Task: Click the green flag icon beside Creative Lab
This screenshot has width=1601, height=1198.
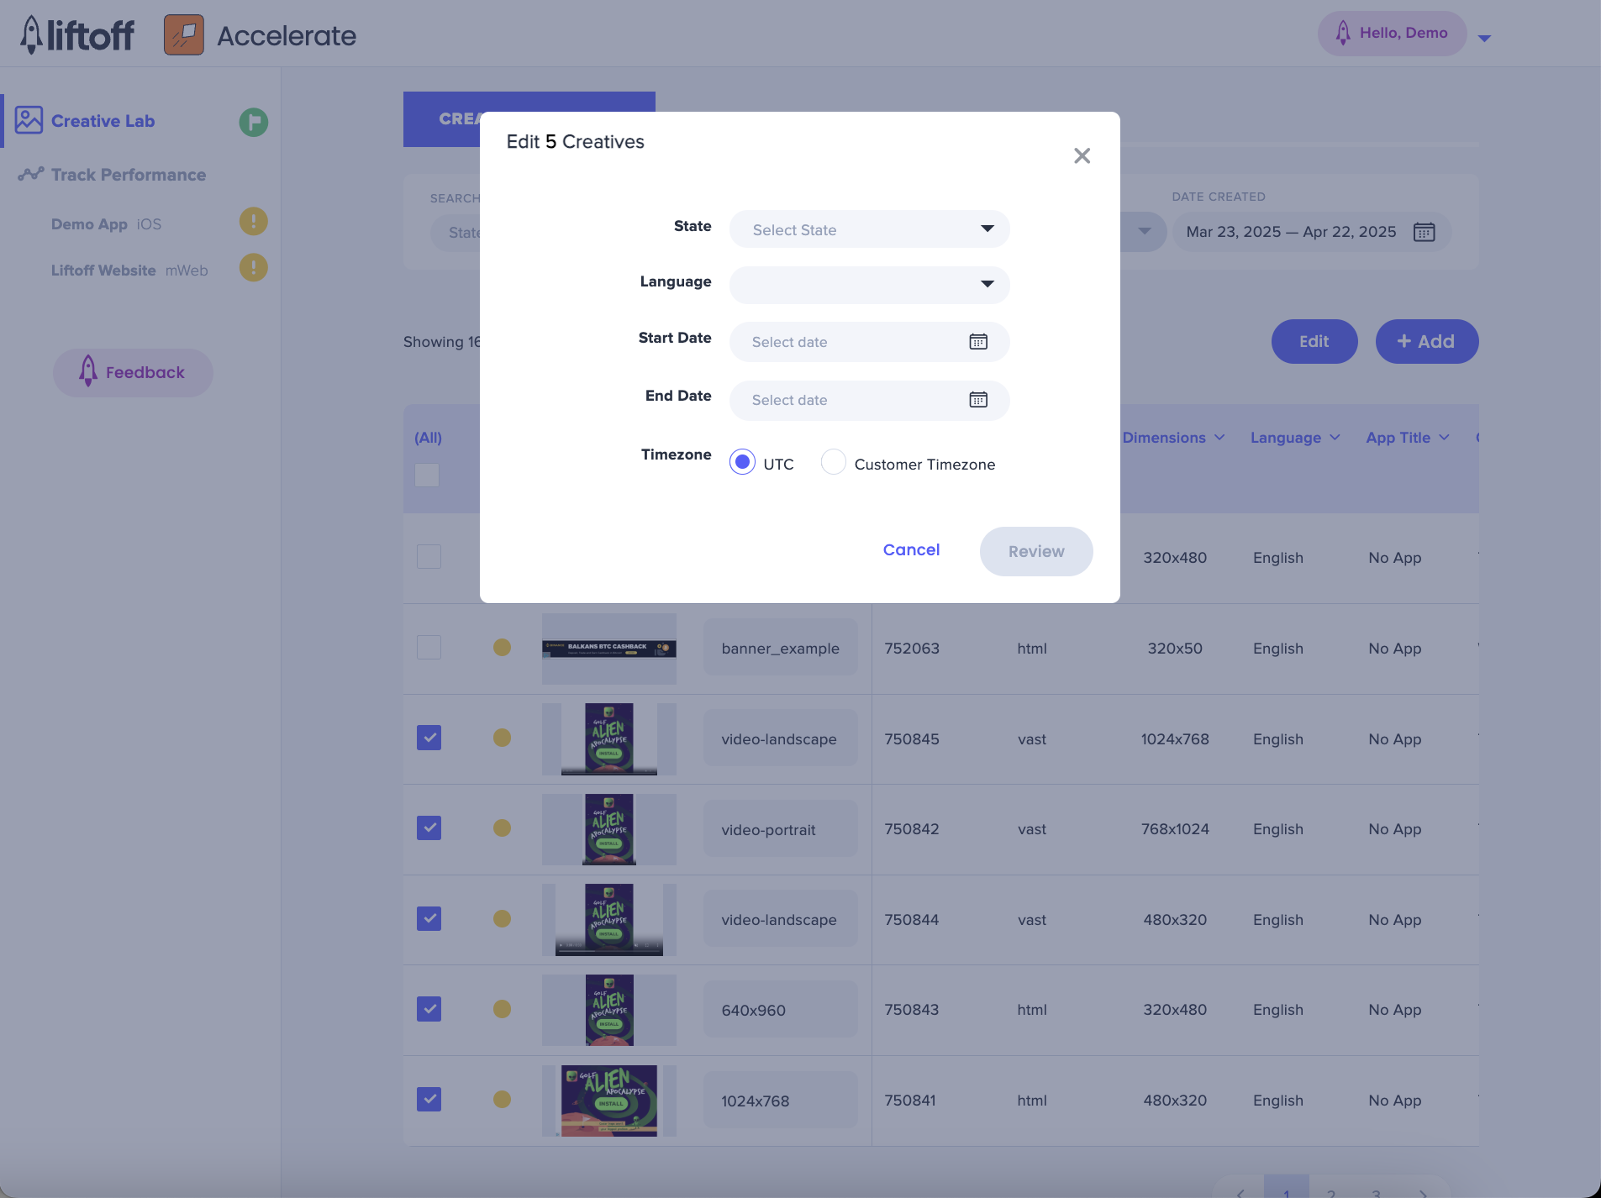Action: coord(253,122)
